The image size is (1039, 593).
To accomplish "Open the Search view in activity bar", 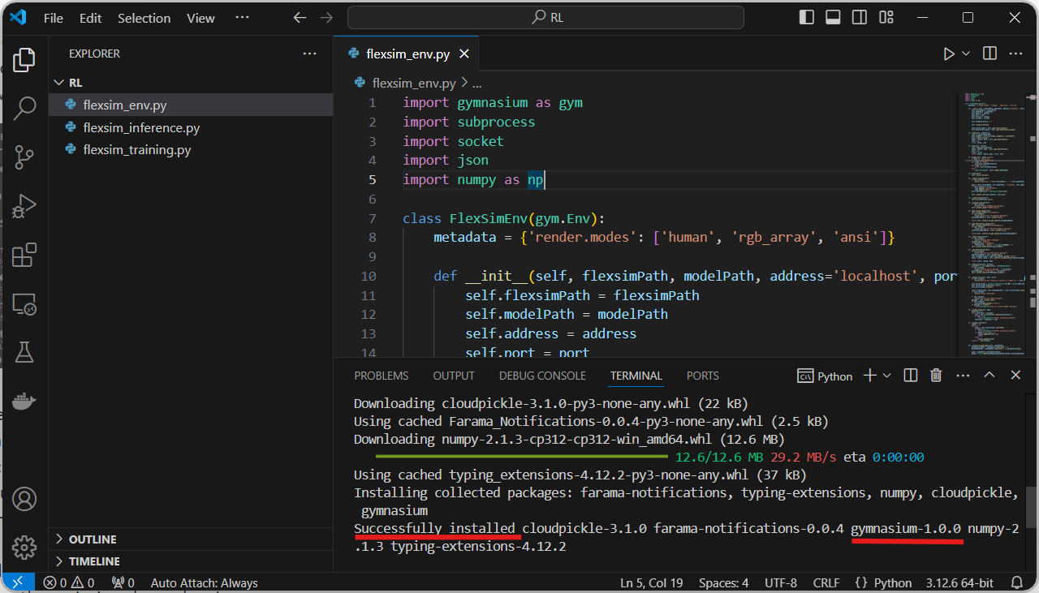I will (x=24, y=108).
